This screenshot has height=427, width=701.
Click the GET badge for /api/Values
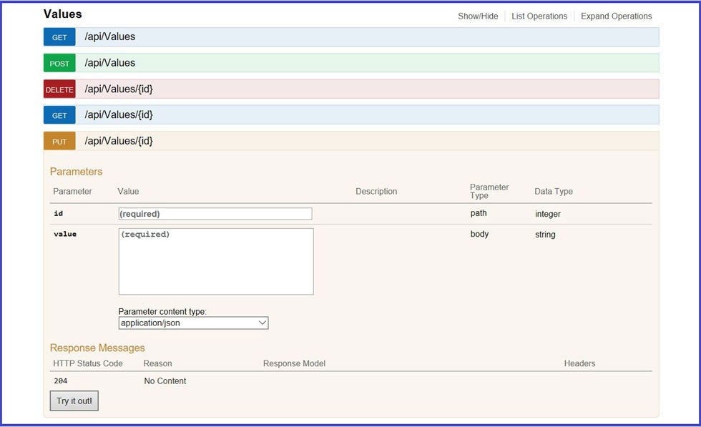(59, 37)
